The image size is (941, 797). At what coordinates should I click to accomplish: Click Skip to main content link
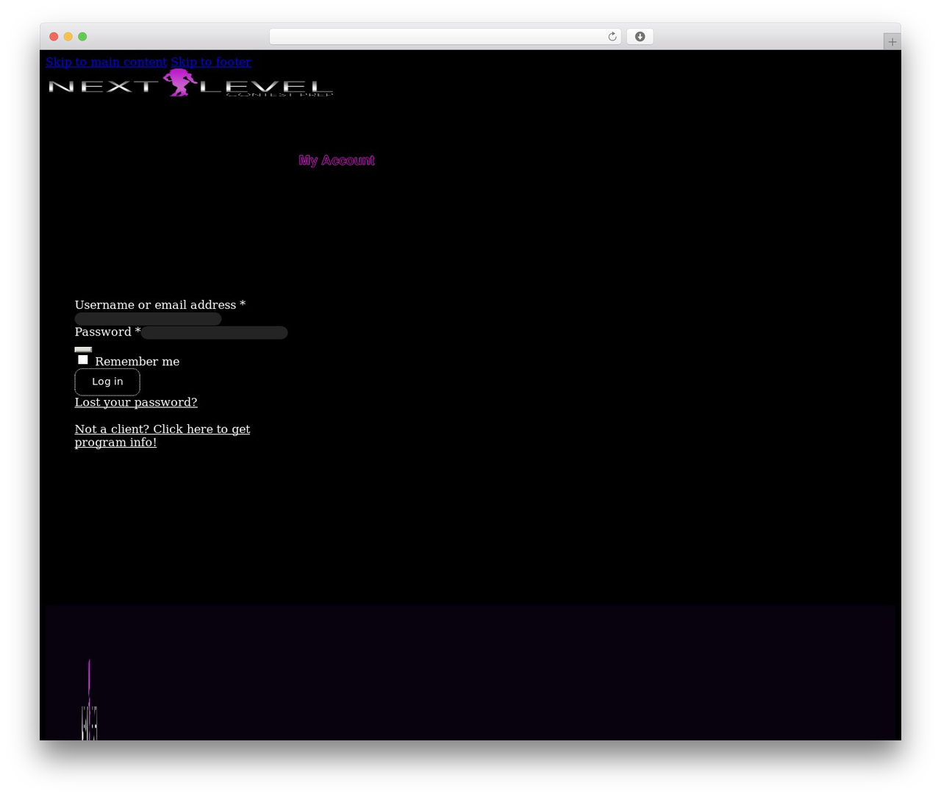[x=107, y=62]
